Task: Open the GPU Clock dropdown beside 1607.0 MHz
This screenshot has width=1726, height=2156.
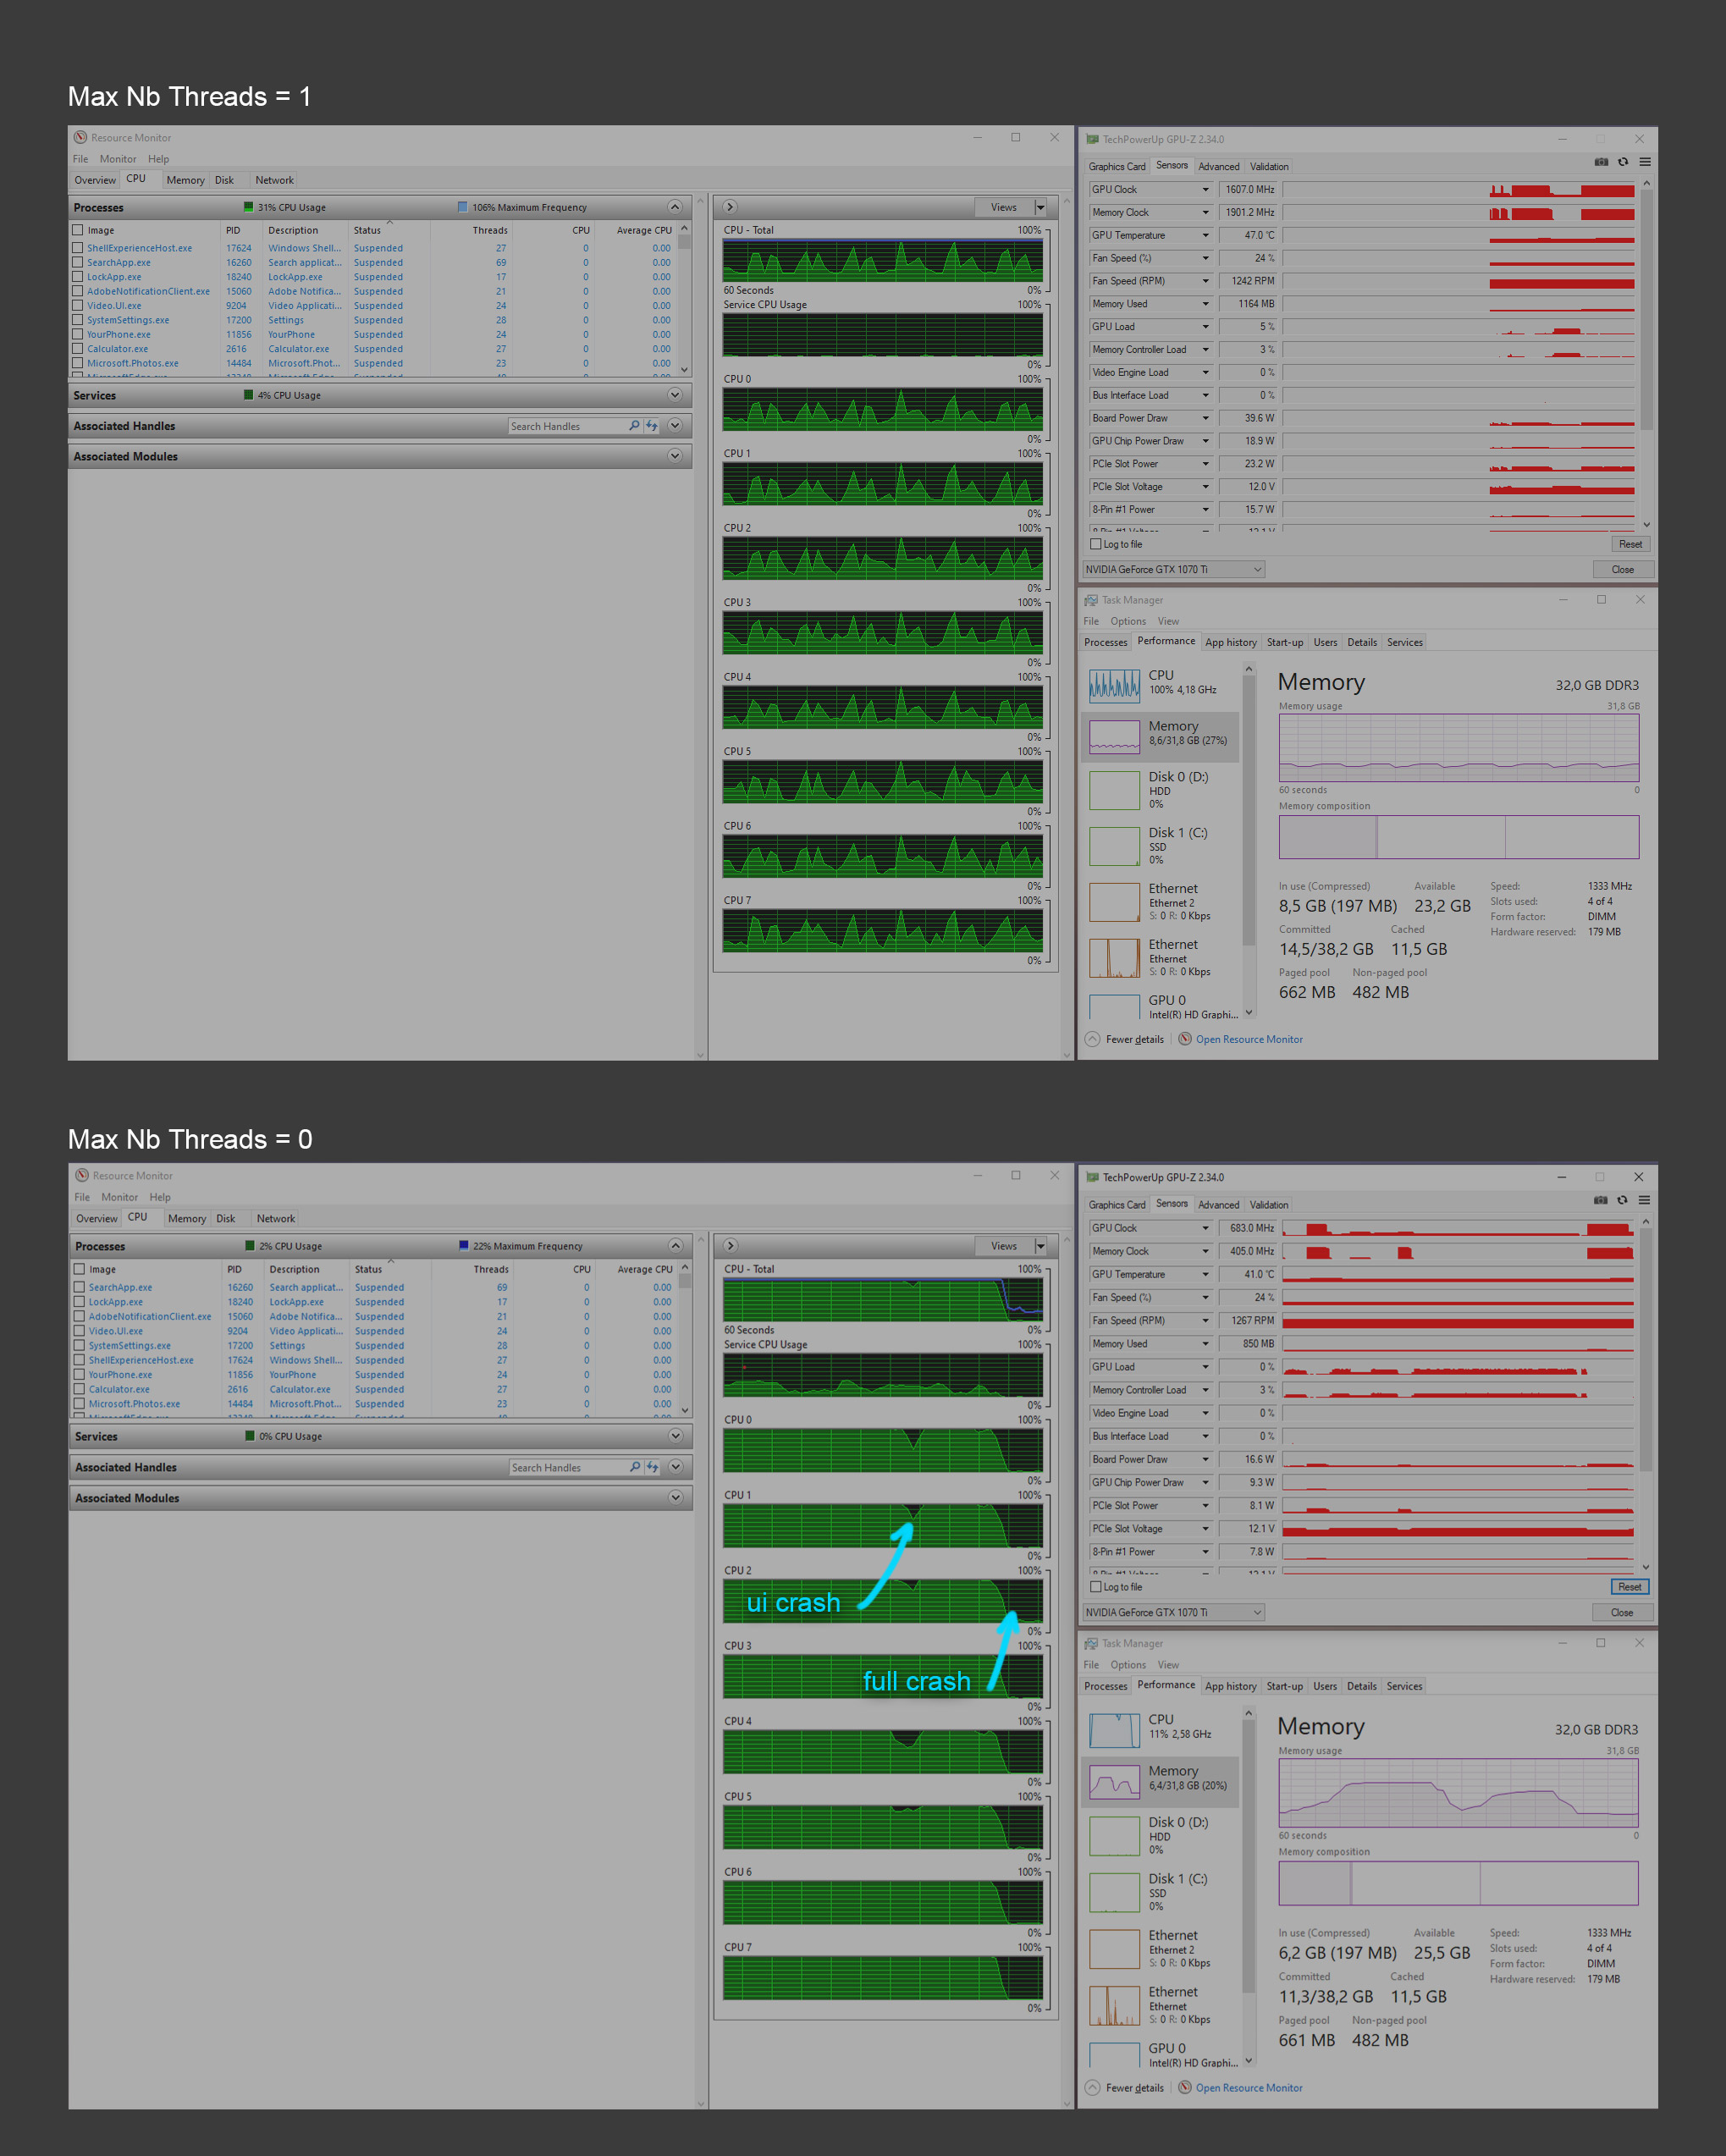Action: coord(1205,189)
